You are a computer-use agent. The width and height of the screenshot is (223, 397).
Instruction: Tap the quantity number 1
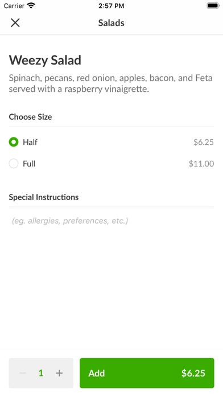pos(41,373)
